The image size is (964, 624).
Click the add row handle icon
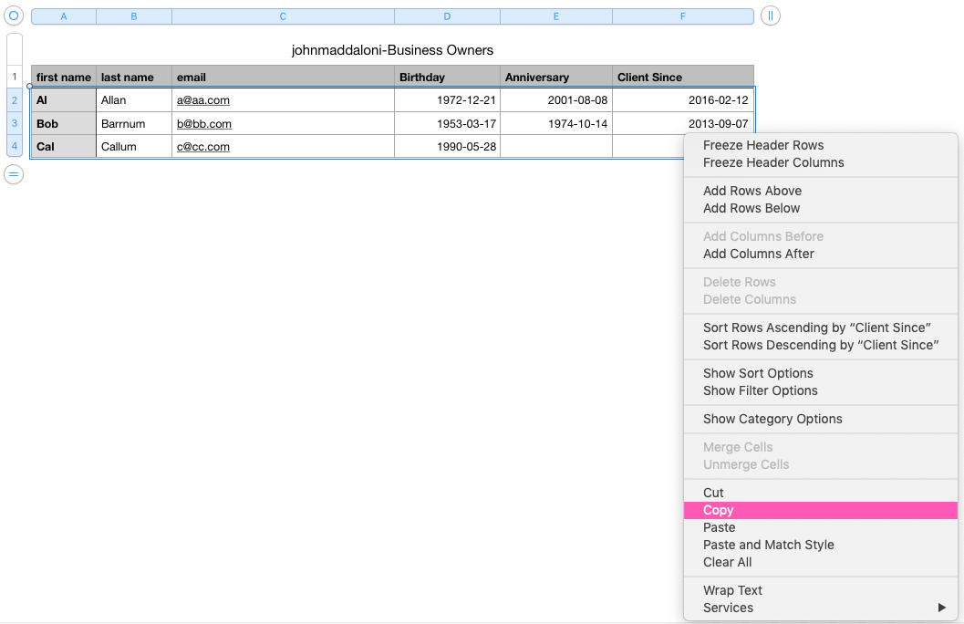(x=14, y=174)
